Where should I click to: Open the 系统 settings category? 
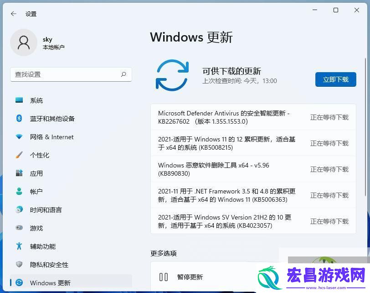71,100
